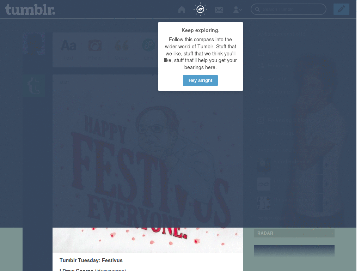The height and width of the screenshot is (271, 361).
Task: Open the Tumblr Tuesday: Festivus post title
Action: pos(91,260)
